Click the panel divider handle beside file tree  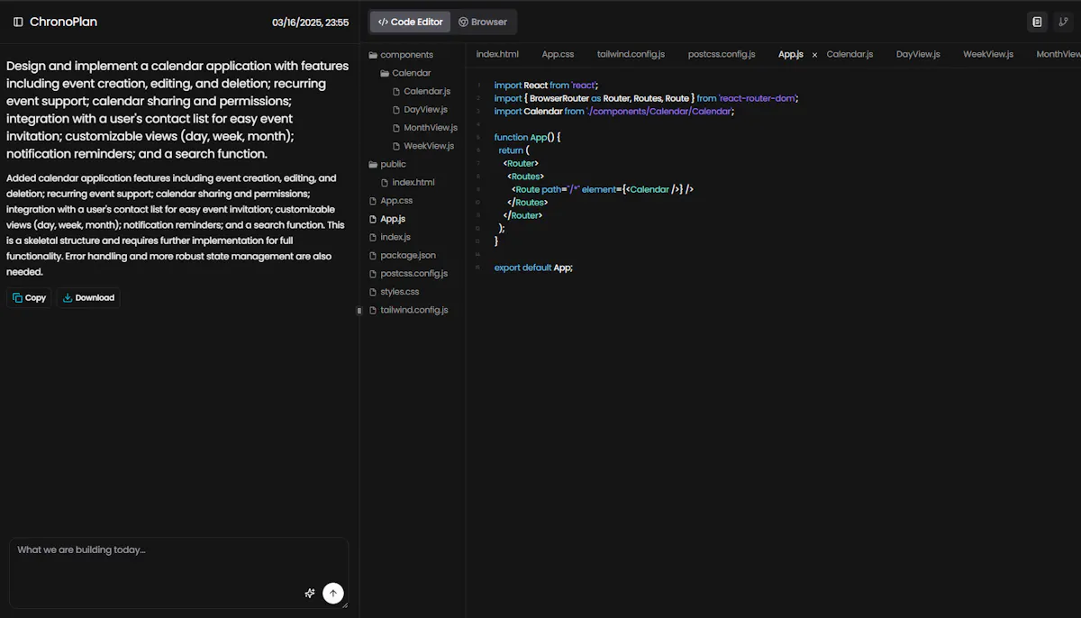click(359, 310)
